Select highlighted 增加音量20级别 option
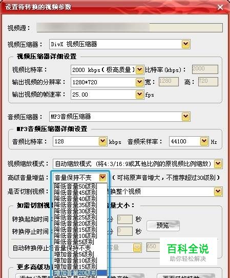The image size is (230, 278). tap(80, 273)
